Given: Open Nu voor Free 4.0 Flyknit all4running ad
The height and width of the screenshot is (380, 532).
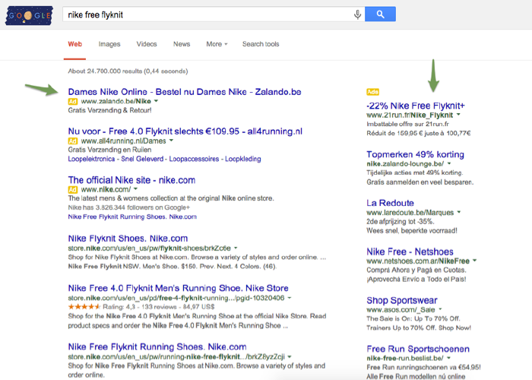Looking at the screenshot, I should pyautogui.click(x=185, y=131).
